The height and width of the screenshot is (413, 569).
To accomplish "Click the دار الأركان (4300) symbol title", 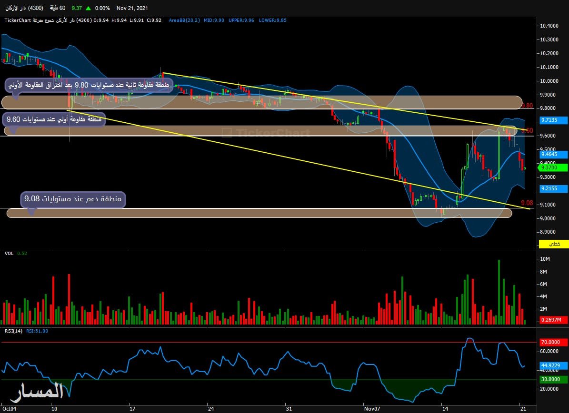I will 24,8.
